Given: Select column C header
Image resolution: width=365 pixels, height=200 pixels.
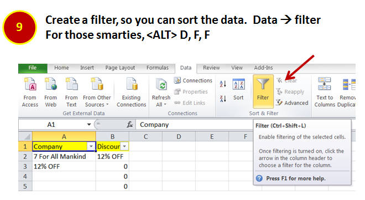Looking at the screenshot, I should click(145, 136).
